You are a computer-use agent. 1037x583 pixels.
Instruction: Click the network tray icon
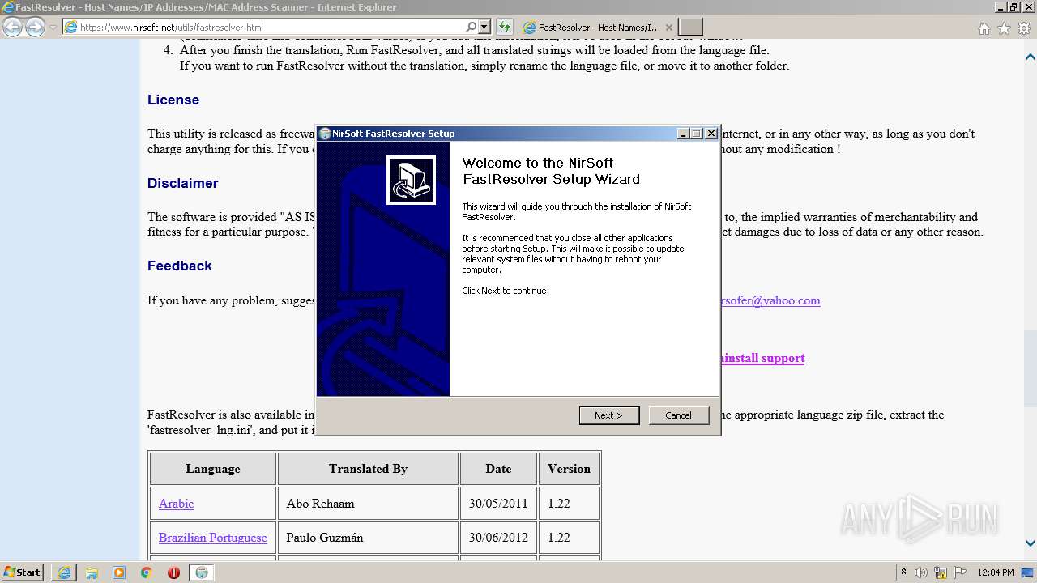(941, 572)
